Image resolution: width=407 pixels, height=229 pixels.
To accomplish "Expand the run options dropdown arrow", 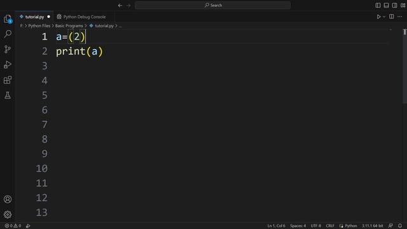I will point(384,17).
